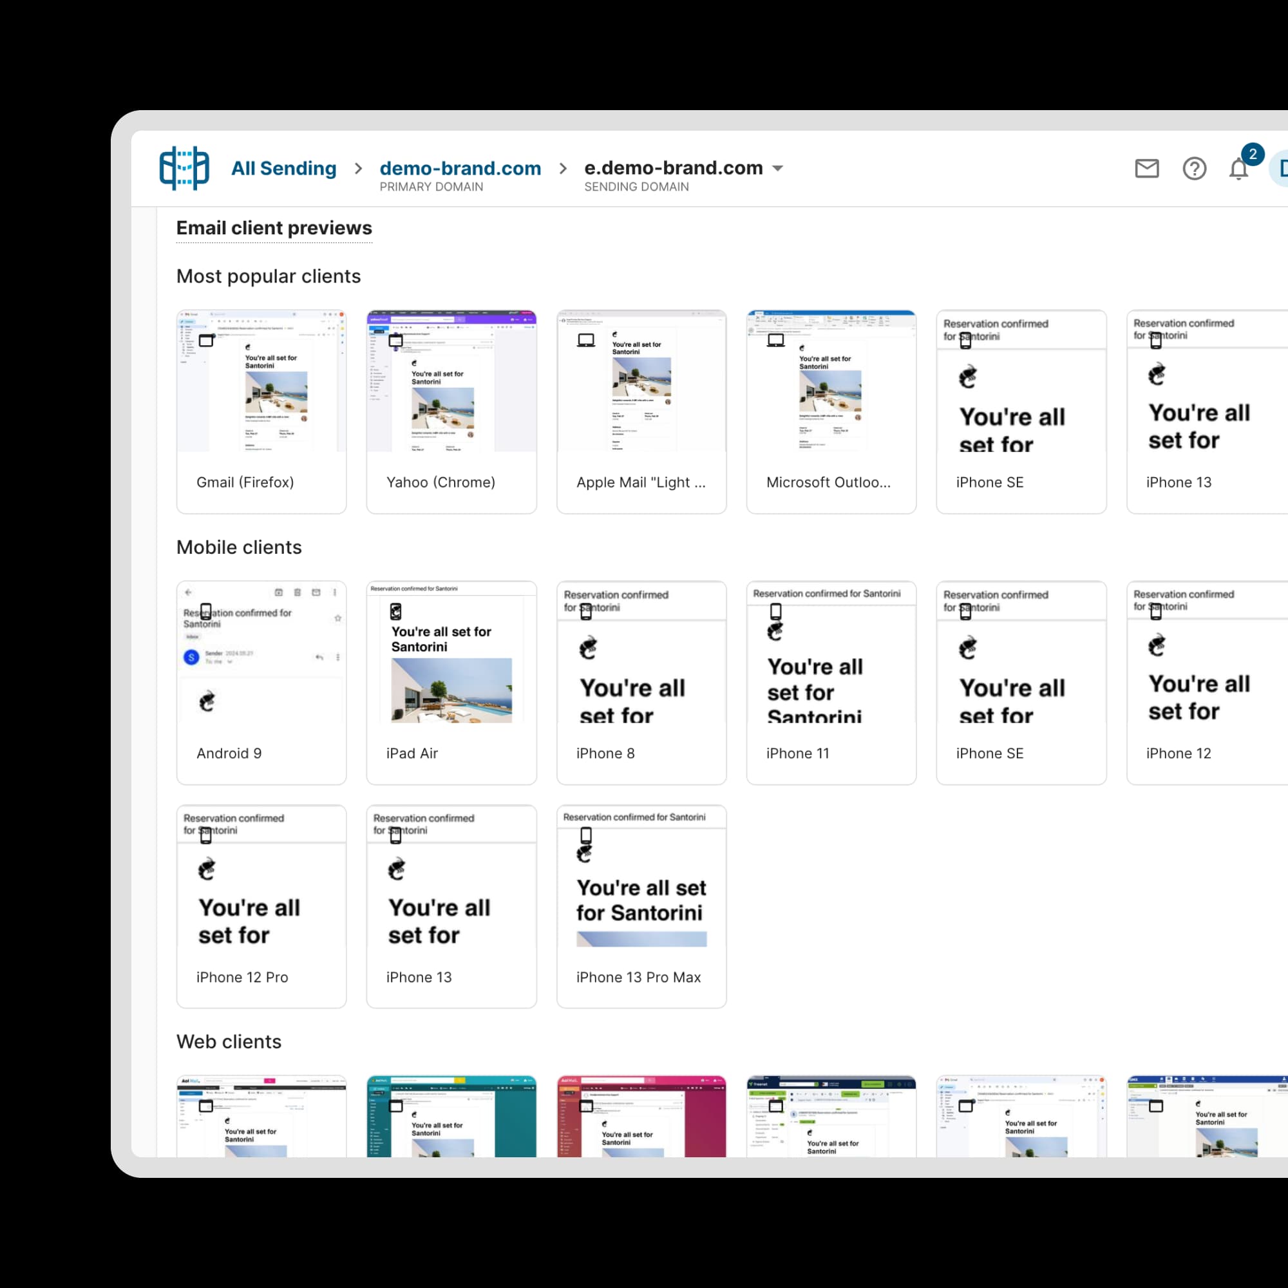Click breadcrumb chevron after demo-brand.com
Image resolution: width=1288 pixels, height=1288 pixels.
point(563,169)
